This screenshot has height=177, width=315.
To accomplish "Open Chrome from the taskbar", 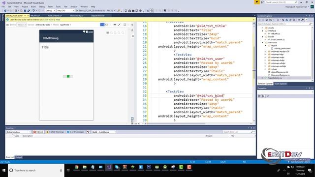I will [x=77, y=167].
